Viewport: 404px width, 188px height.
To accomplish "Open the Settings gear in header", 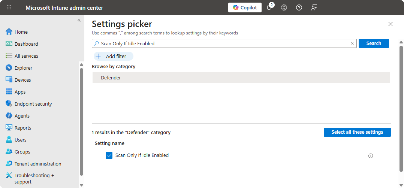I will (x=284, y=7).
